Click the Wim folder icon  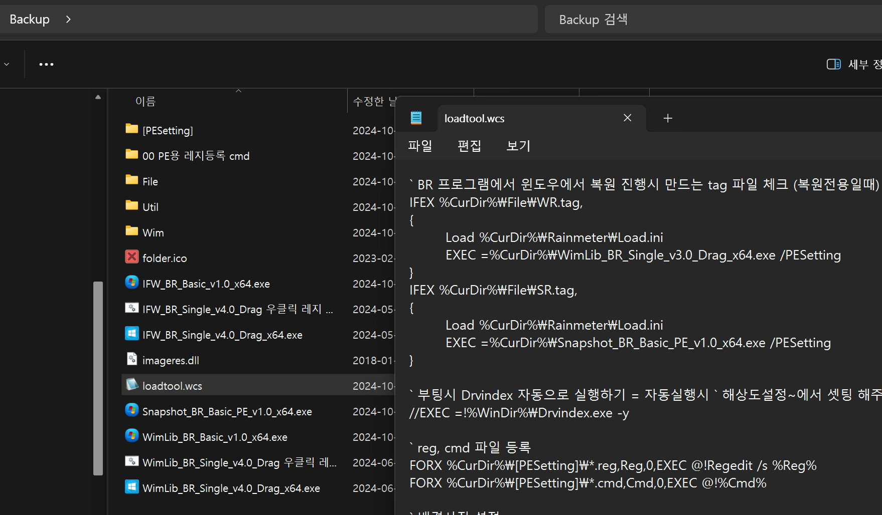[131, 231]
